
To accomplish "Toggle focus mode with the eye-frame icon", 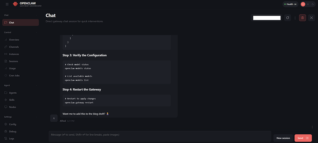I will (311, 18).
